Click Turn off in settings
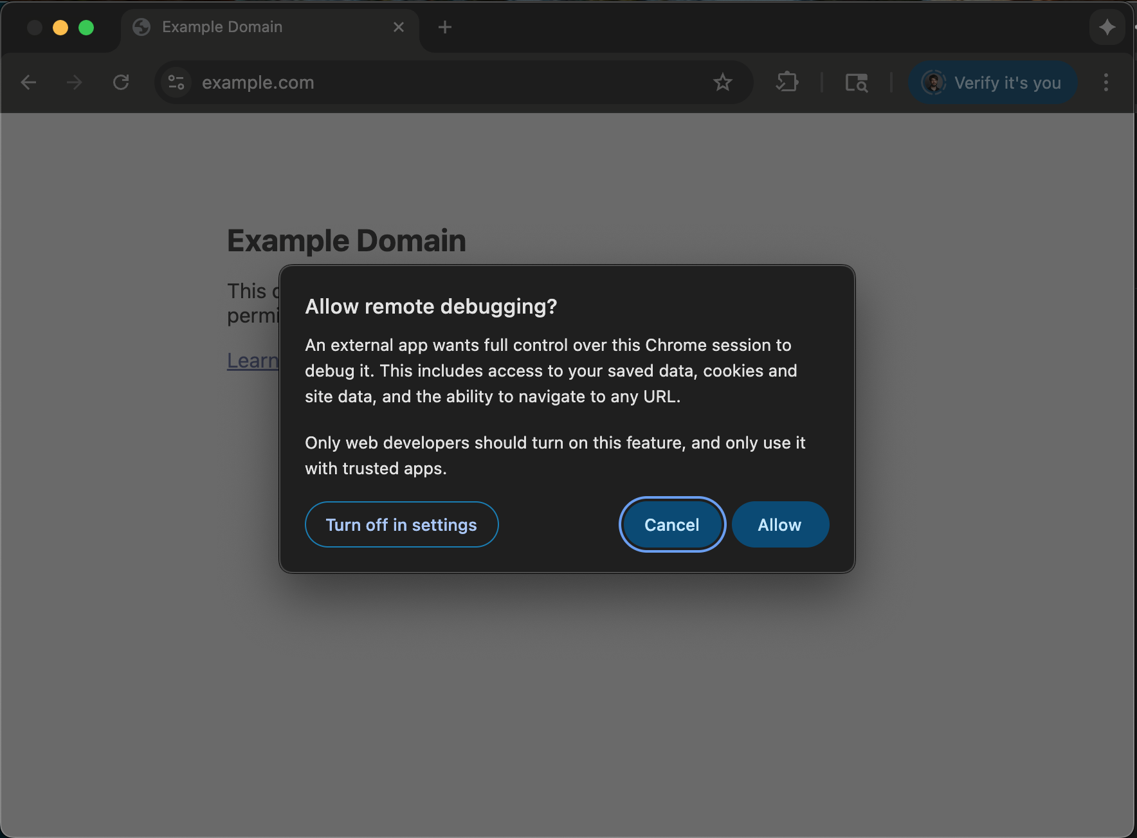The width and height of the screenshot is (1137, 838). click(401, 524)
